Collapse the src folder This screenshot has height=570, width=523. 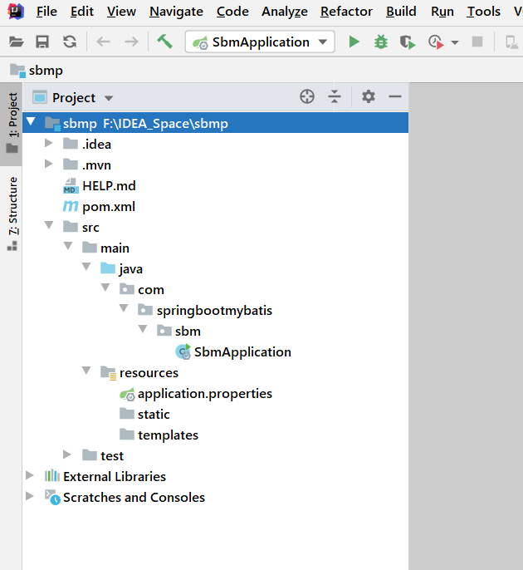(x=49, y=225)
